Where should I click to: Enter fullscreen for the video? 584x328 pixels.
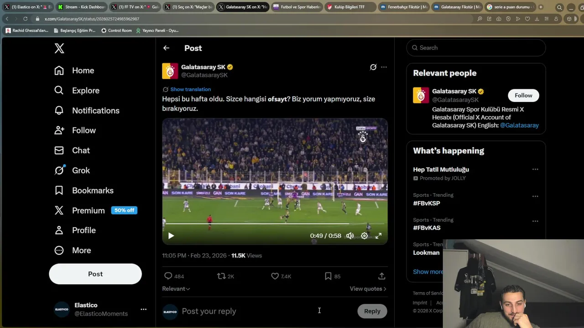378,236
